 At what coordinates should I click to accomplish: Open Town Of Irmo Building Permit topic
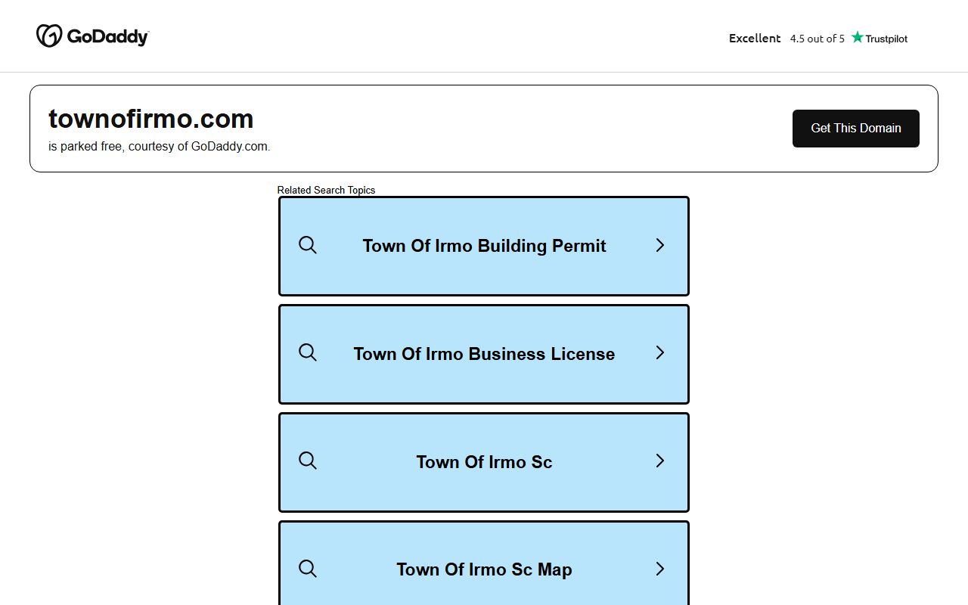(x=484, y=246)
